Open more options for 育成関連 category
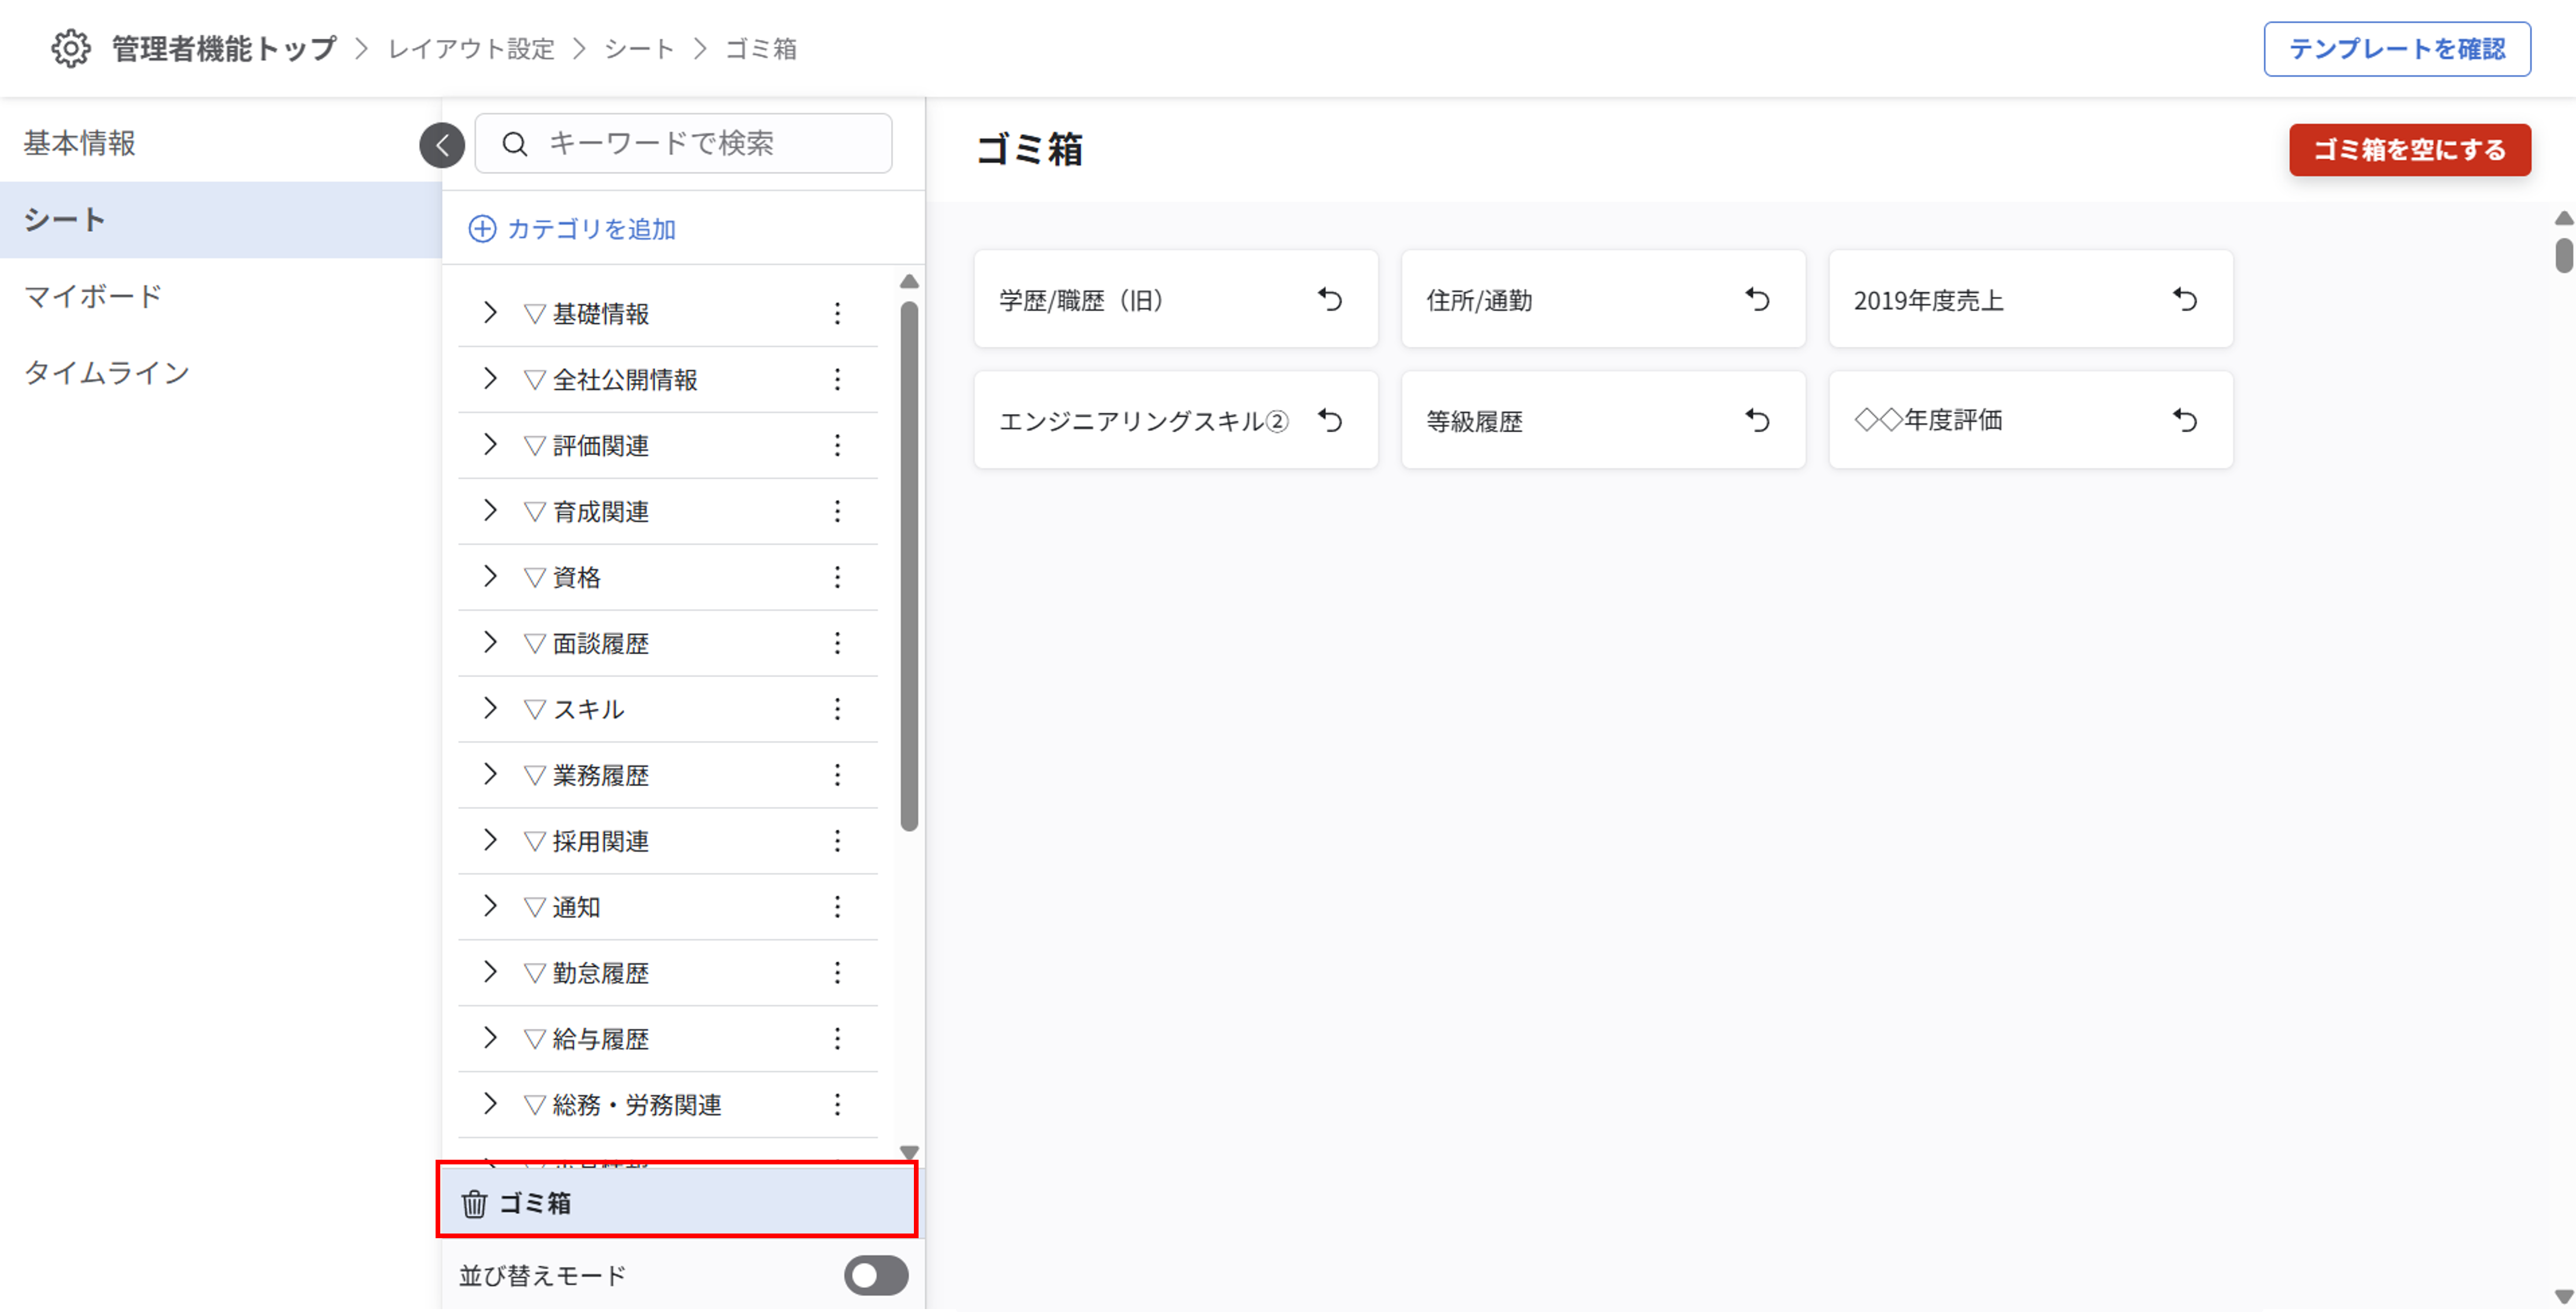 pos(837,511)
